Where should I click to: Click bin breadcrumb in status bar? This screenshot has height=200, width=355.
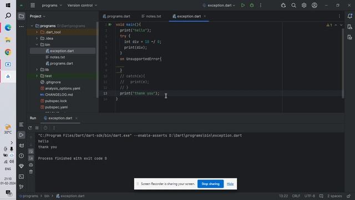coord(47,196)
